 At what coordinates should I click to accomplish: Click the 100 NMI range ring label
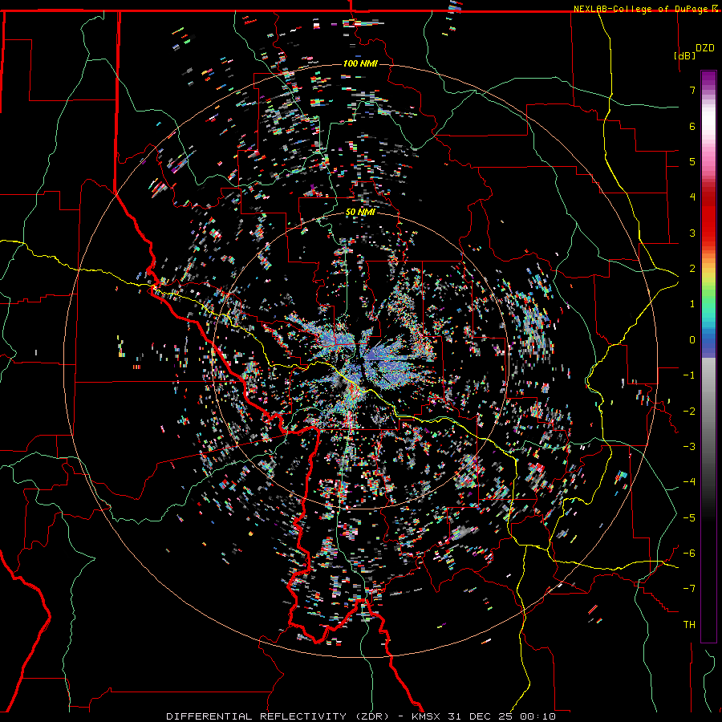(360, 63)
